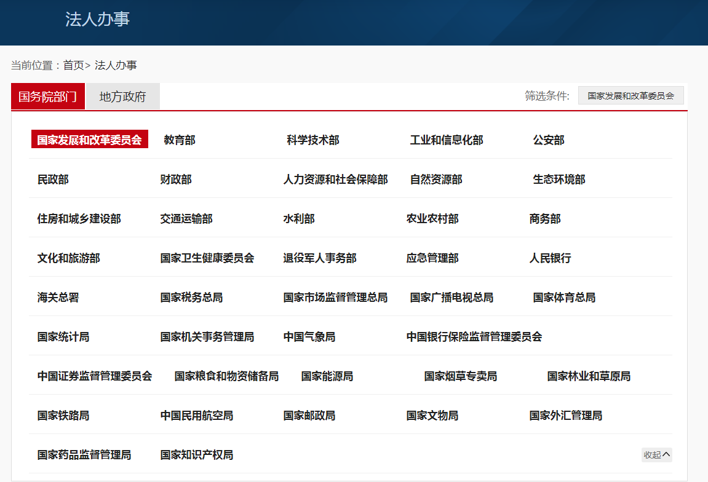Select 国家能源局
Viewport: 708px width, 482px height.
pyautogui.click(x=327, y=376)
